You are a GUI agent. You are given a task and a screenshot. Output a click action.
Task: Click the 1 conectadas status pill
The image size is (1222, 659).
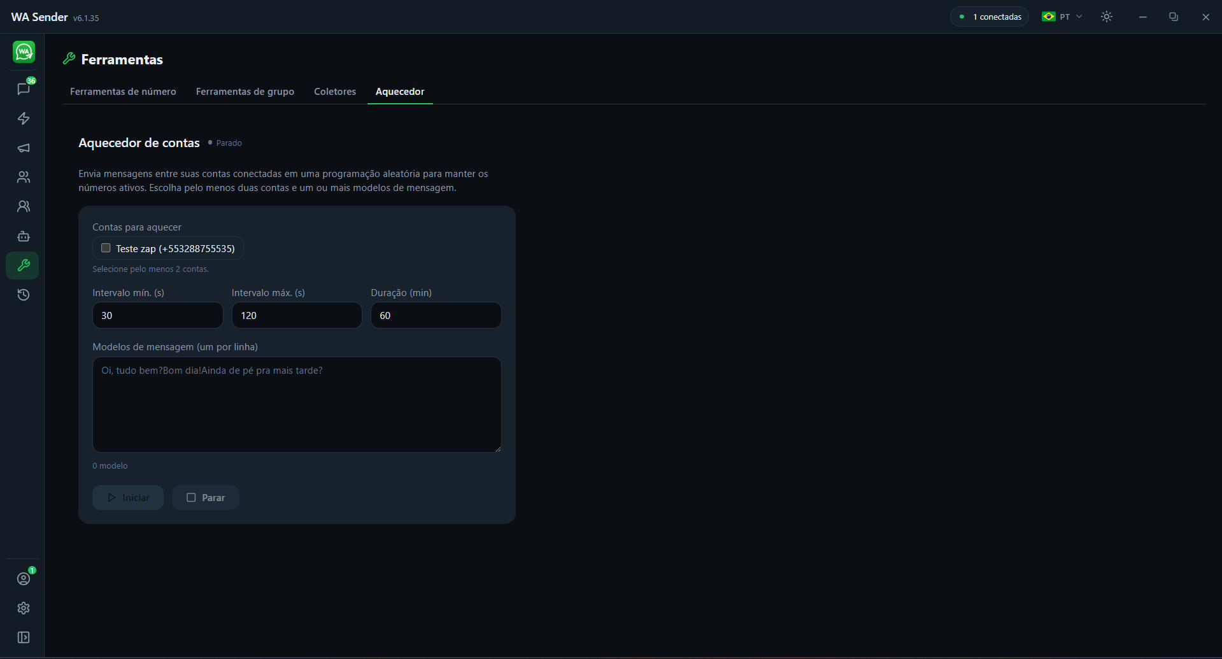[990, 17]
